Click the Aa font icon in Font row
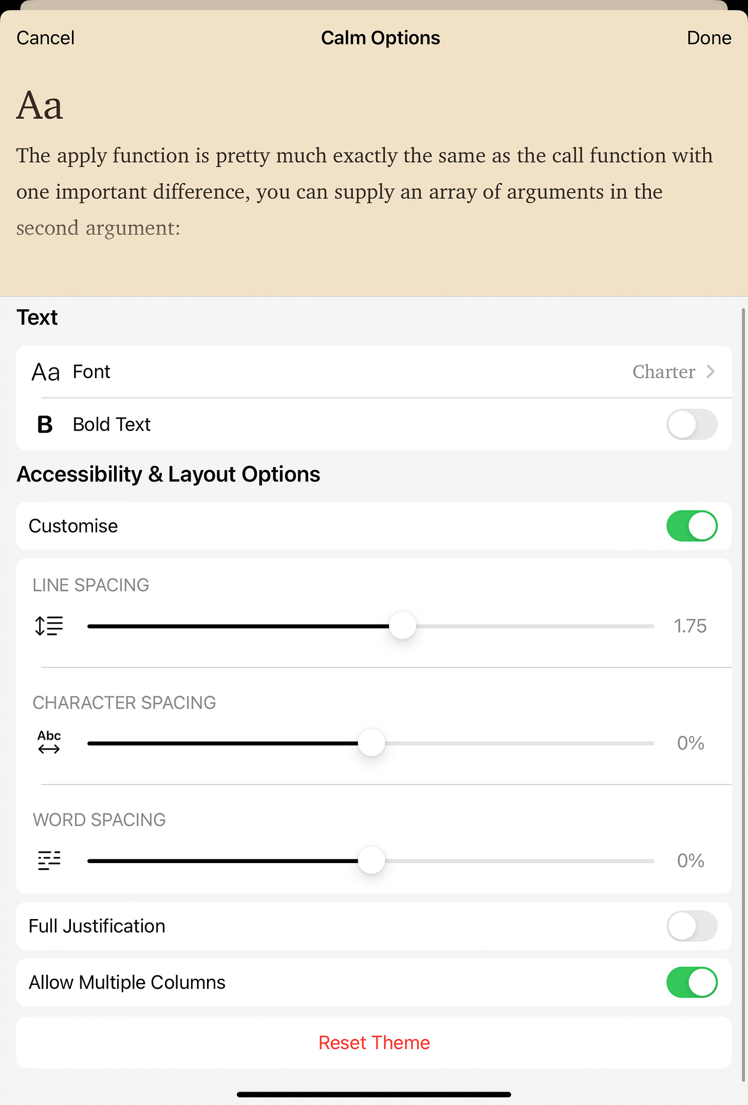The image size is (748, 1105). [46, 372]
